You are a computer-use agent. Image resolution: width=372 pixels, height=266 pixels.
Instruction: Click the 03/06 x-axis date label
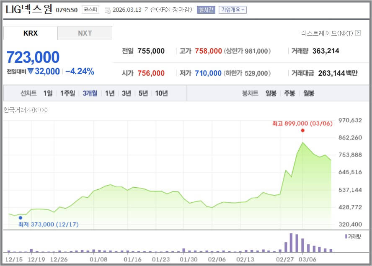(x=307, y=259)
